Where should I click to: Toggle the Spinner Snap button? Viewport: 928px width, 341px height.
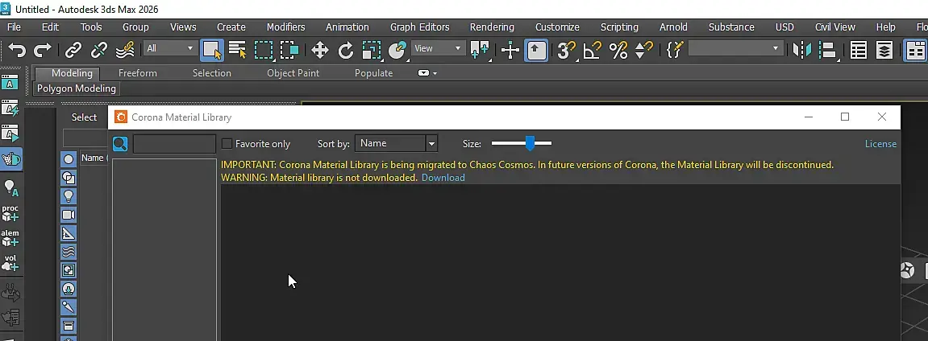pos(643,50)
